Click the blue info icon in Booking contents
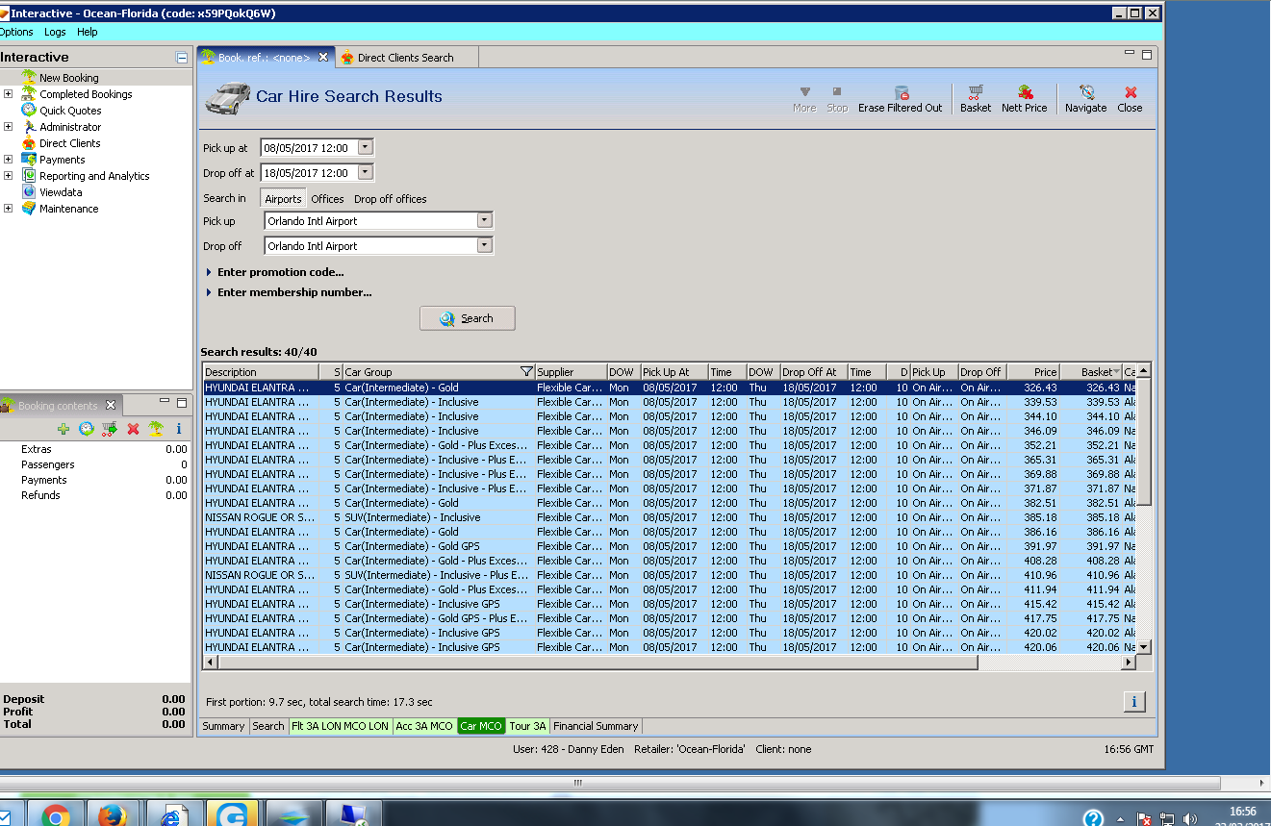 point(178,429)
